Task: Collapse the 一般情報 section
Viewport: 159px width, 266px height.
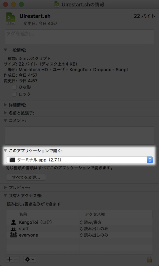Action: point(5,50)
